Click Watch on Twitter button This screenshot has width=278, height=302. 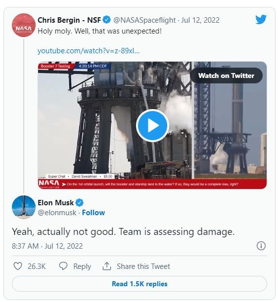point(226,75)
